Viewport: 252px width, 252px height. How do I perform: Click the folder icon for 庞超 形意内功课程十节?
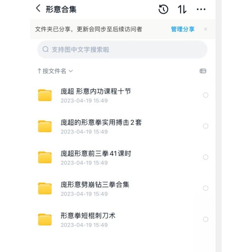[45, 95]
